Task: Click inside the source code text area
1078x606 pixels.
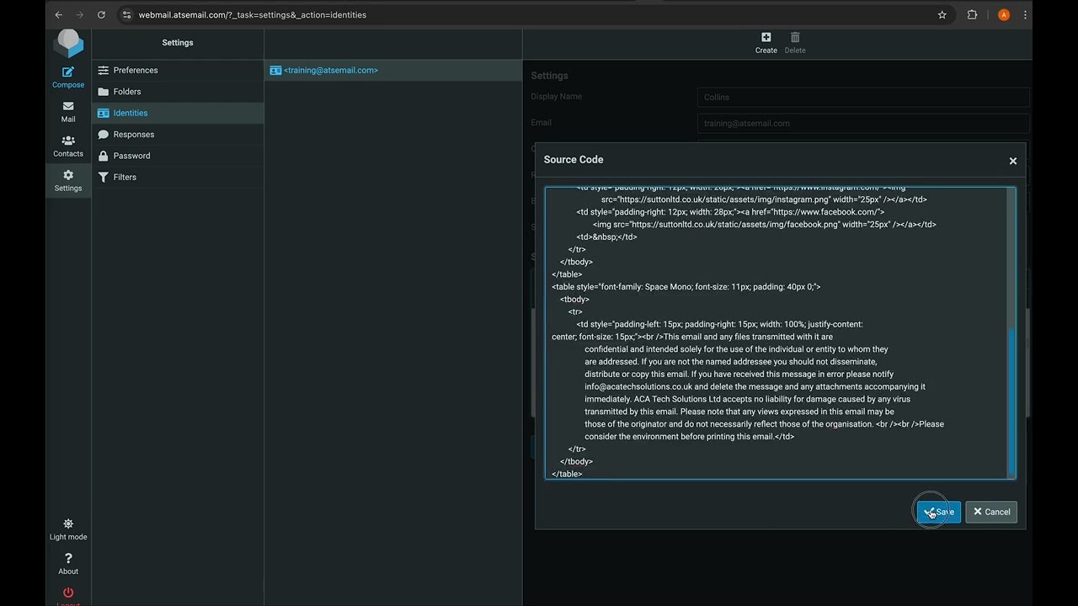Action: 775,333
